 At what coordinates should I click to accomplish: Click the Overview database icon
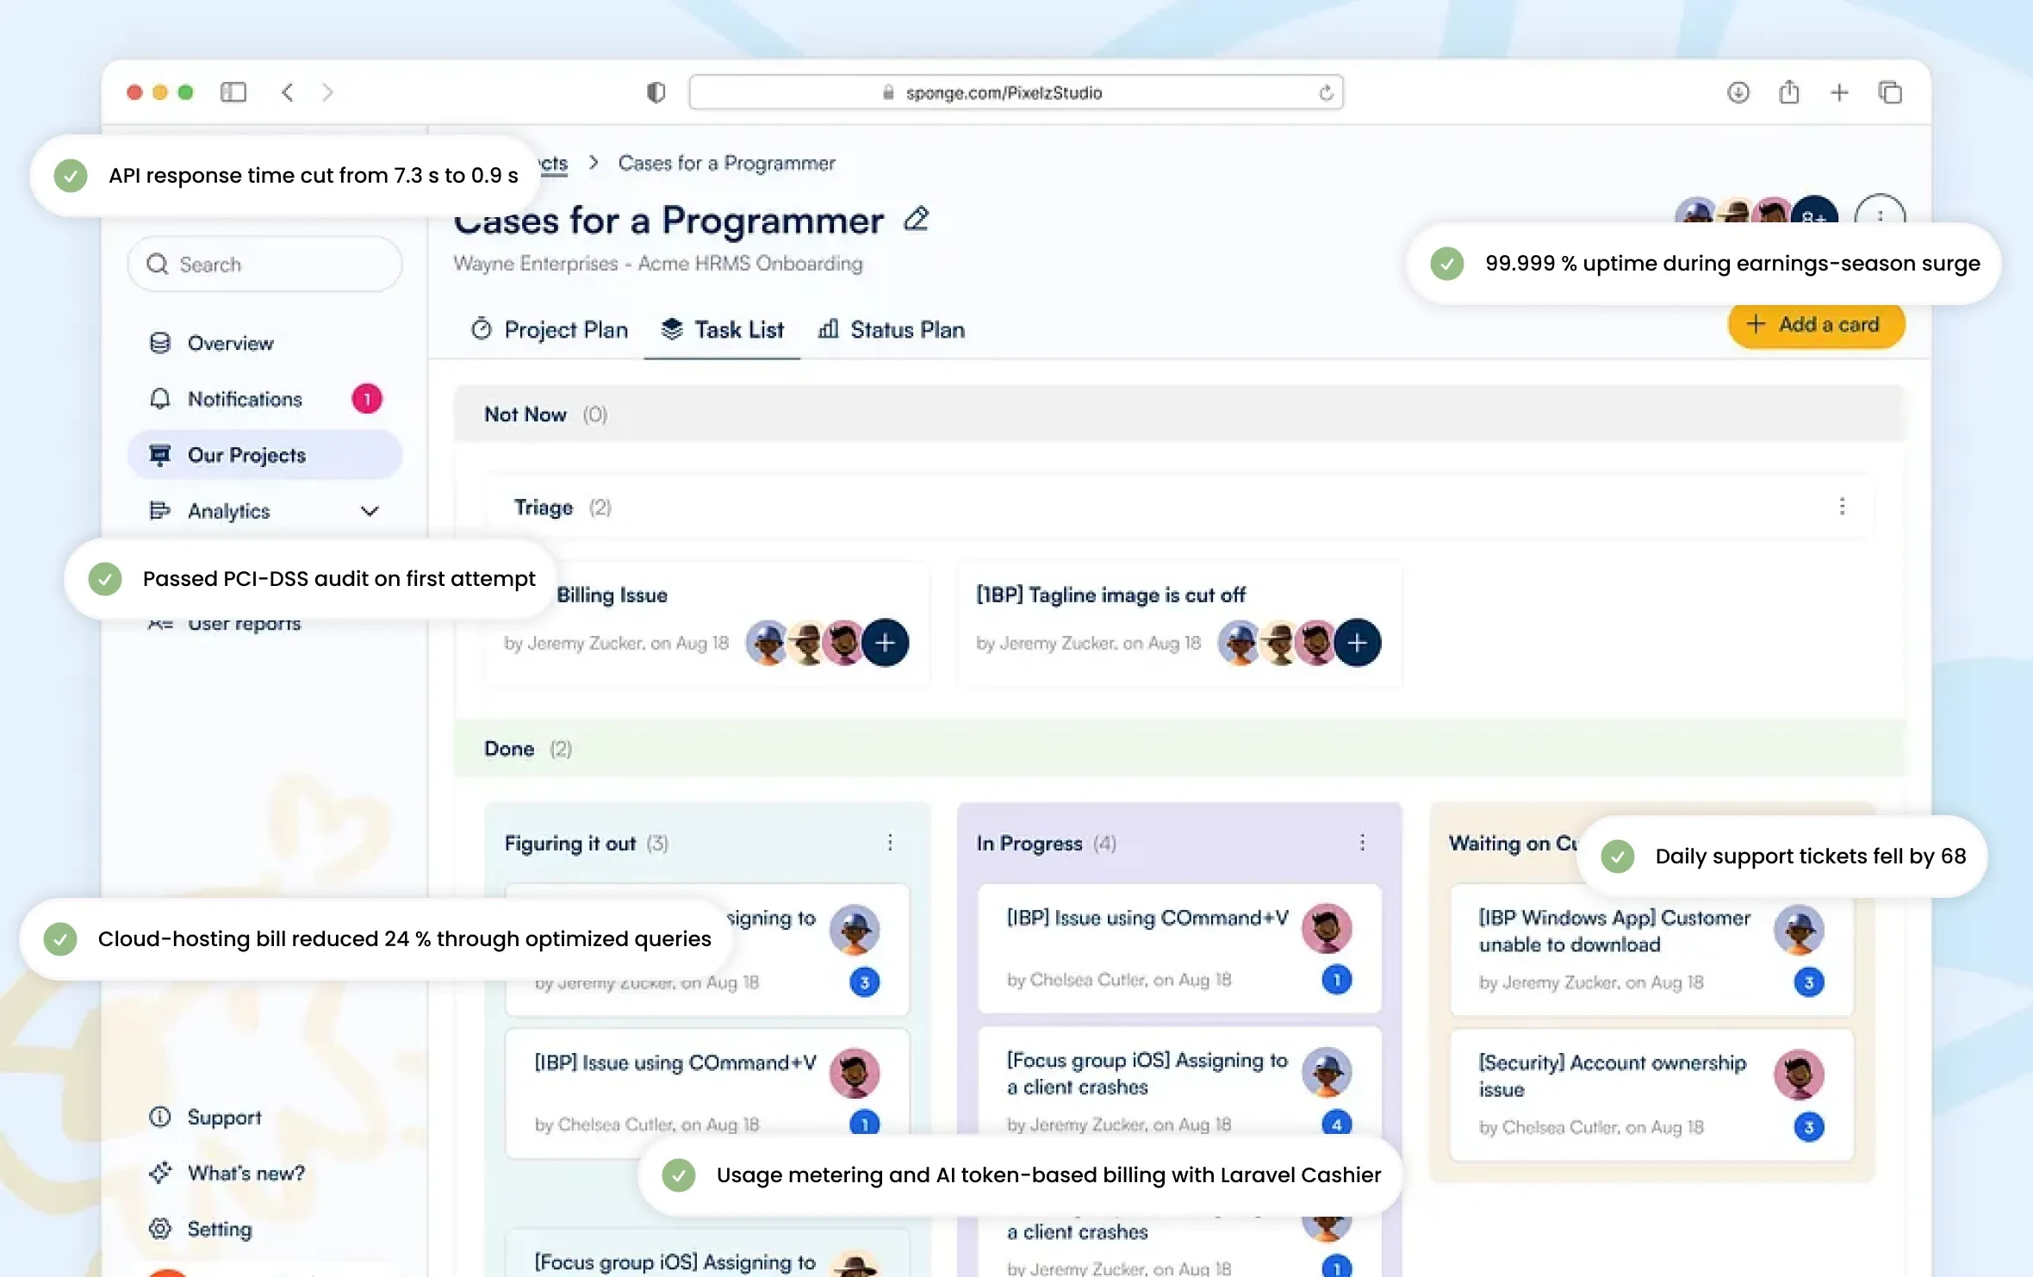pyautogui.click(x=160, y=342)
